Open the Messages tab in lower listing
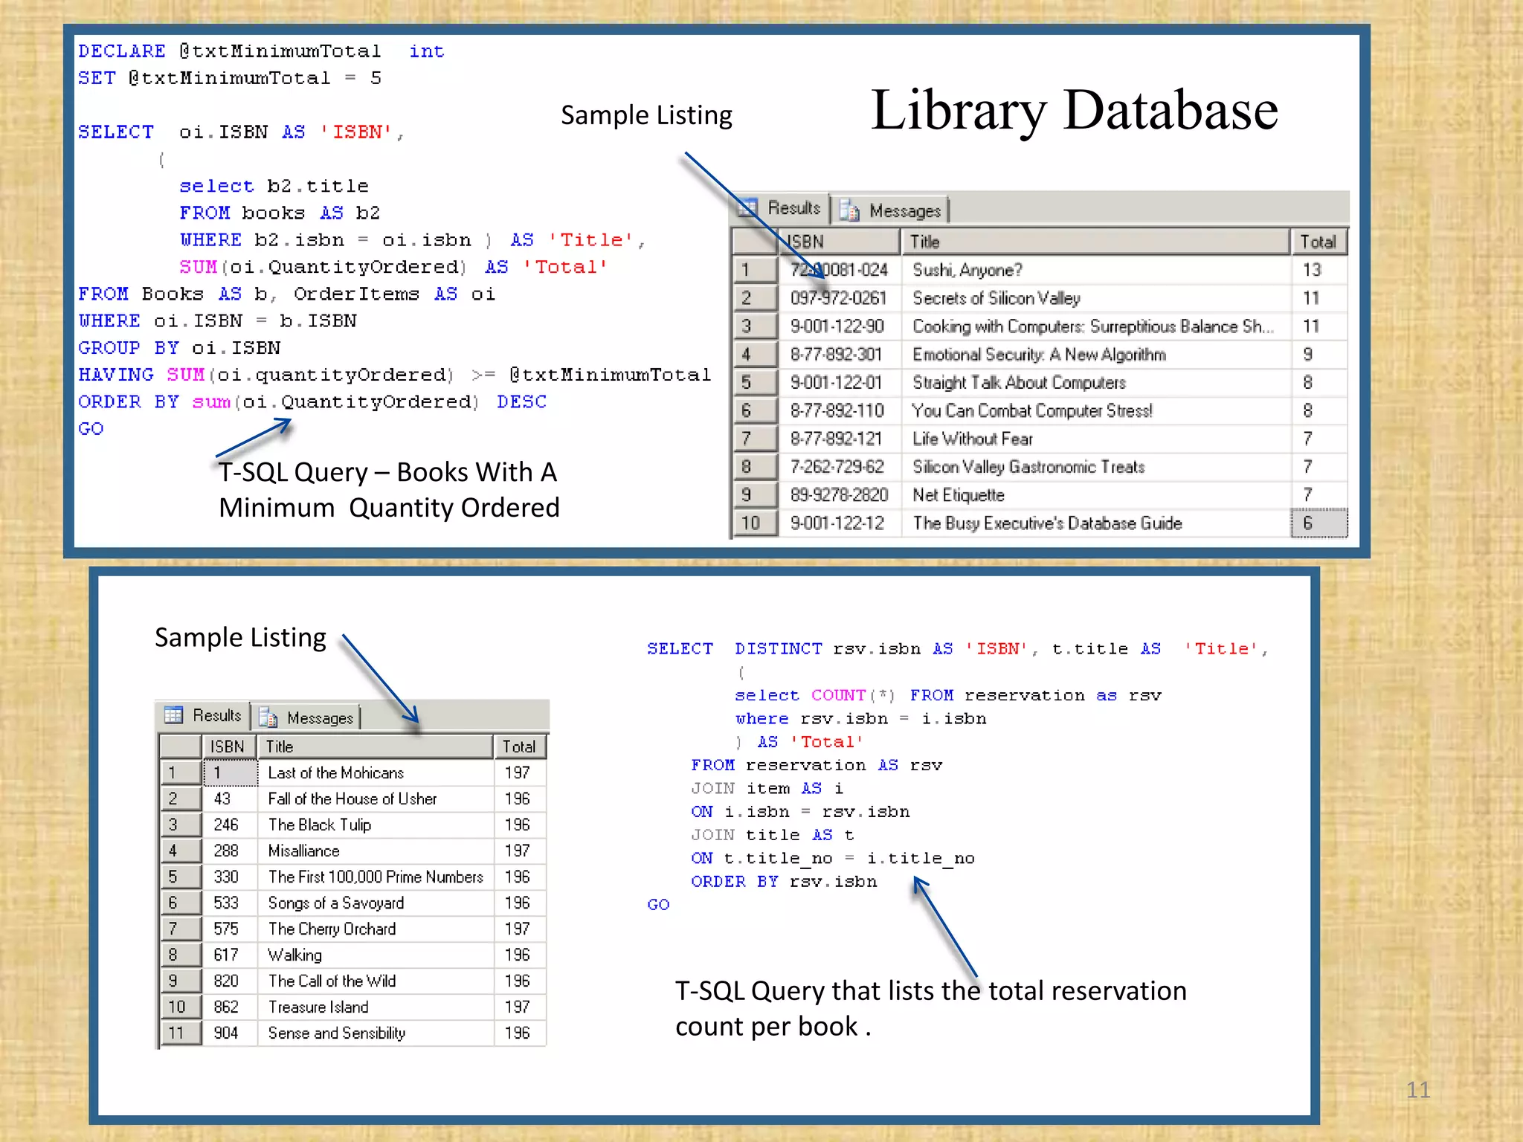1523x1142 pixels. coord(306,717)
